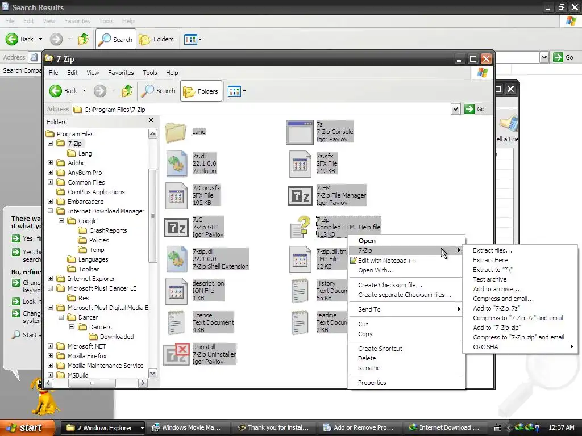Choose Open in context menu
Image resolution: width=582 pixels, height=436 pixels.
click(x=406, y=241)
